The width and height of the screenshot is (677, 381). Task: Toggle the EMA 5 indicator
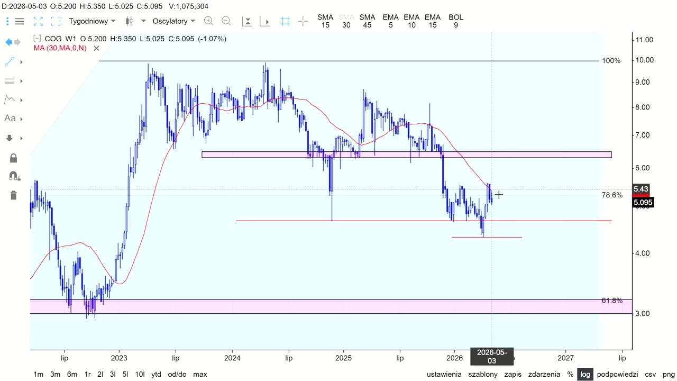tap(390, 21)
